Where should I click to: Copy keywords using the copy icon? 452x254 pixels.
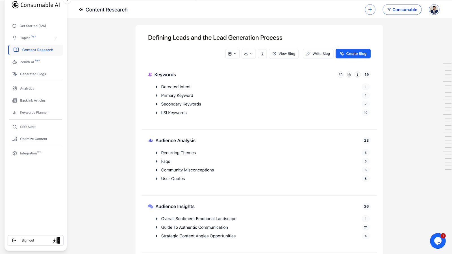coord(340,75)
